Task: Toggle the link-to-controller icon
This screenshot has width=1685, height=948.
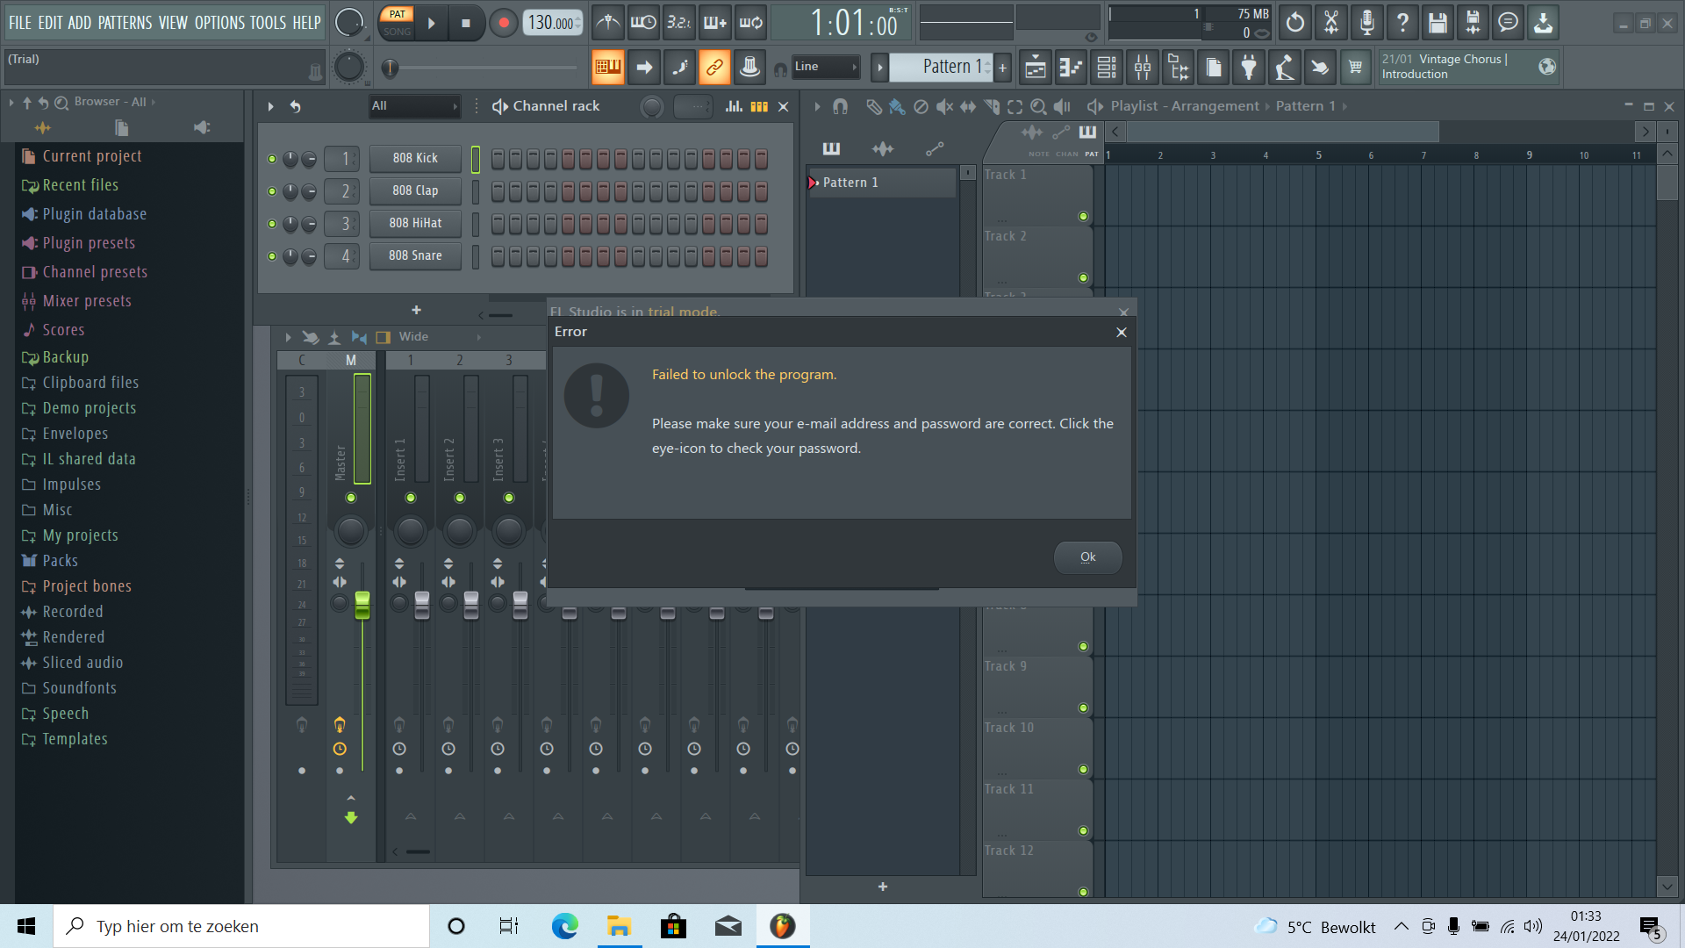Action: click(x=714, y=67)
